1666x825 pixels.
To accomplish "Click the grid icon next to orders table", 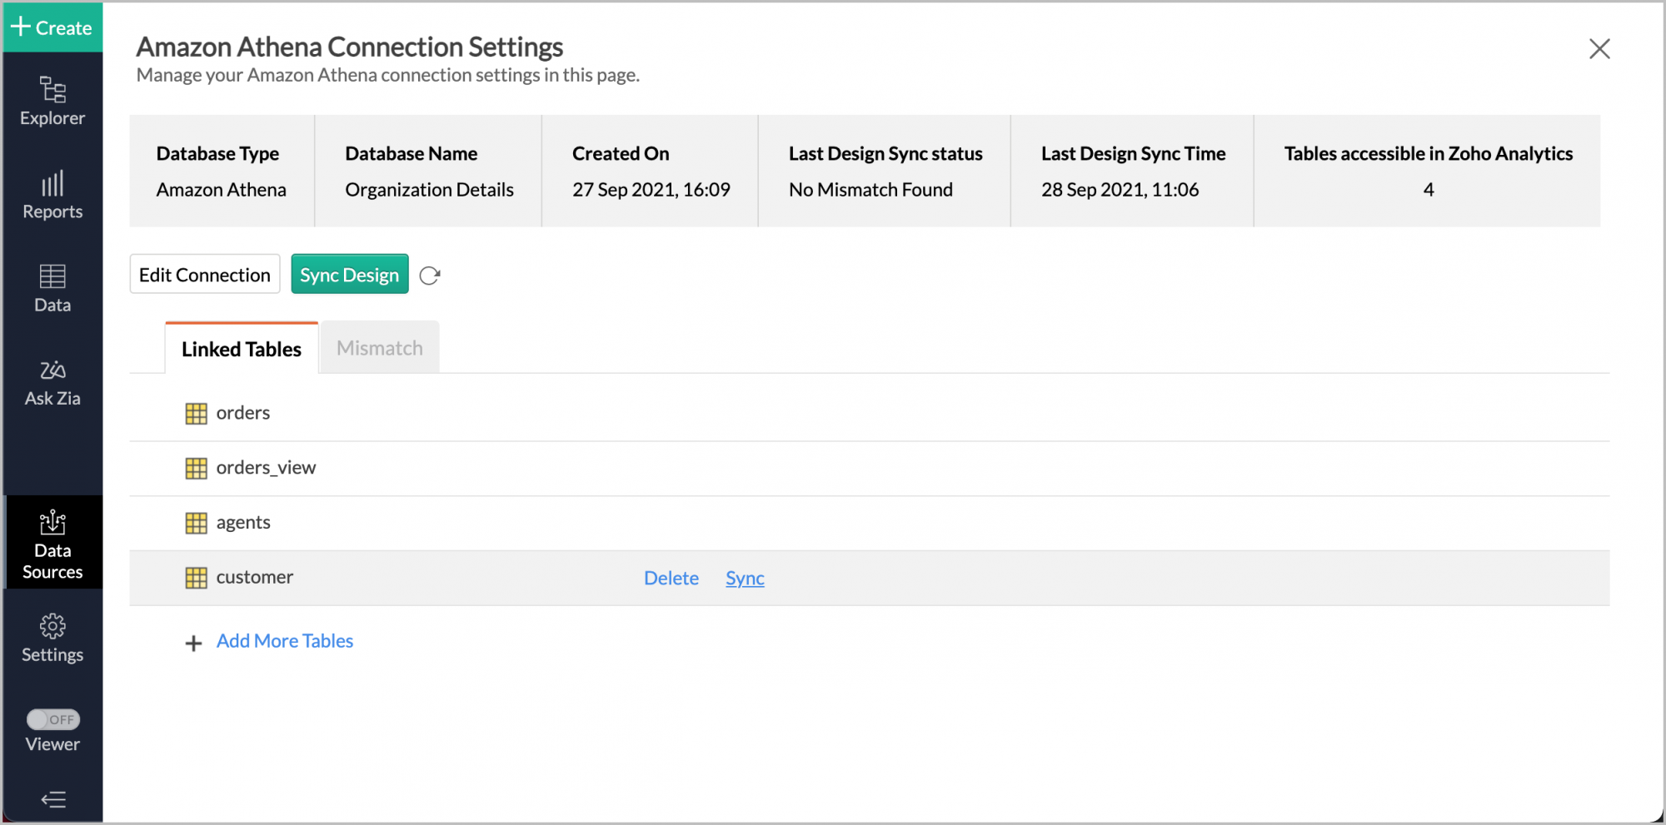I will (195, 412).
